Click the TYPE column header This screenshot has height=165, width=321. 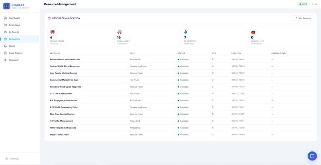coord(132,53)
